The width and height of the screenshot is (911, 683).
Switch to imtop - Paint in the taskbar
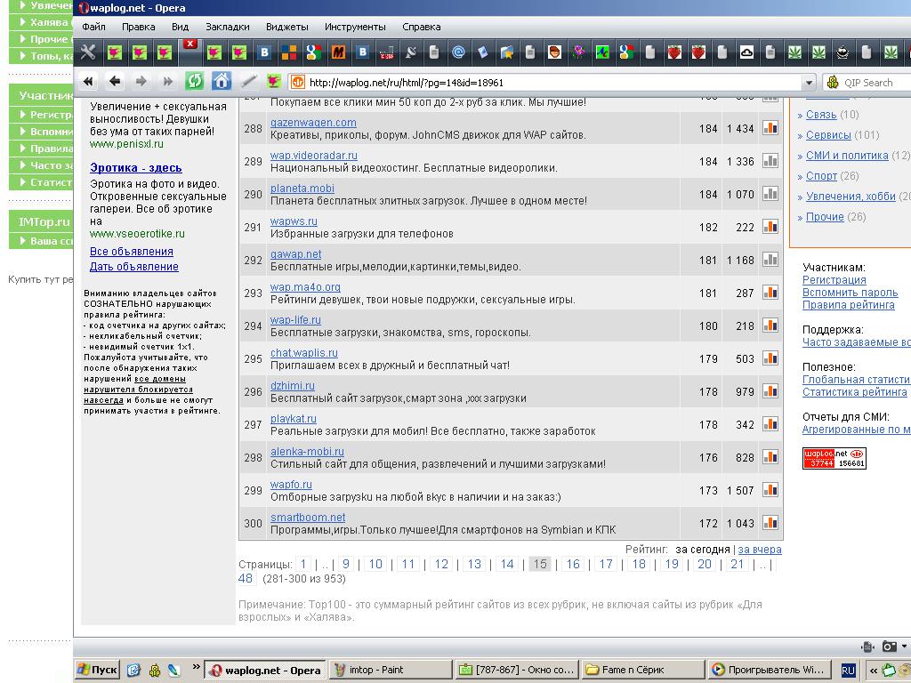tap(390, 670)
